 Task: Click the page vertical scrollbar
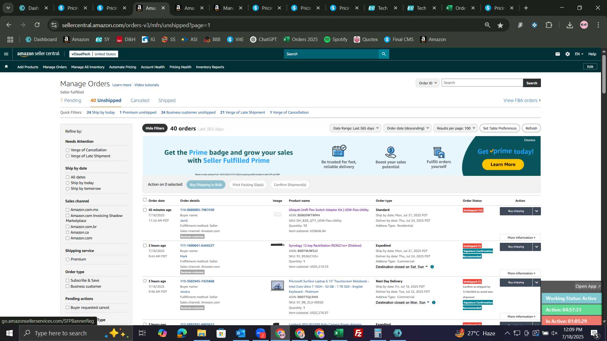[604, 74]
